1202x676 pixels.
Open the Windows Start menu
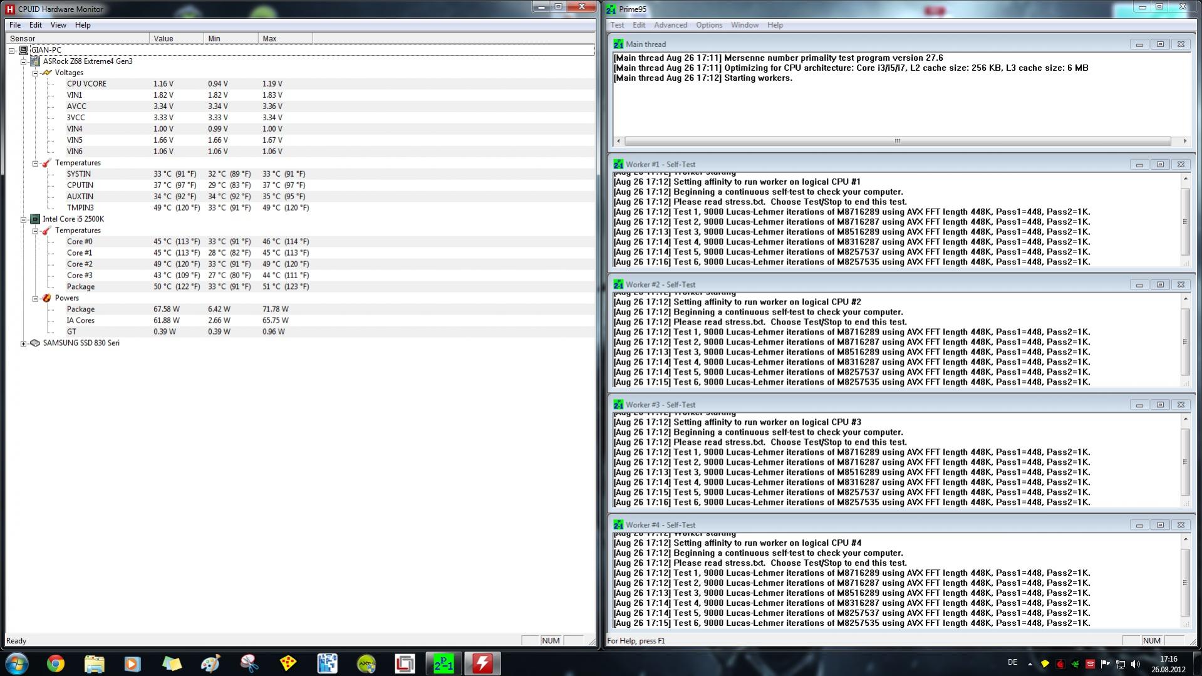pyautogui.click(x=17, y=663)
